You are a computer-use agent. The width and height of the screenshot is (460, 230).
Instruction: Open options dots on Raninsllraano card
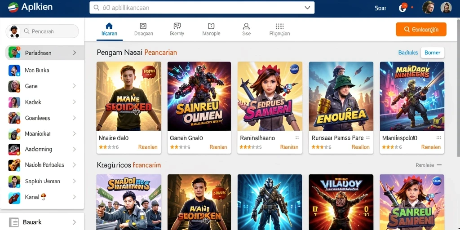[x=297, y=138]
